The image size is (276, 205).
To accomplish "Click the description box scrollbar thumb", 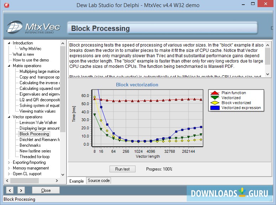I will 268,56.
